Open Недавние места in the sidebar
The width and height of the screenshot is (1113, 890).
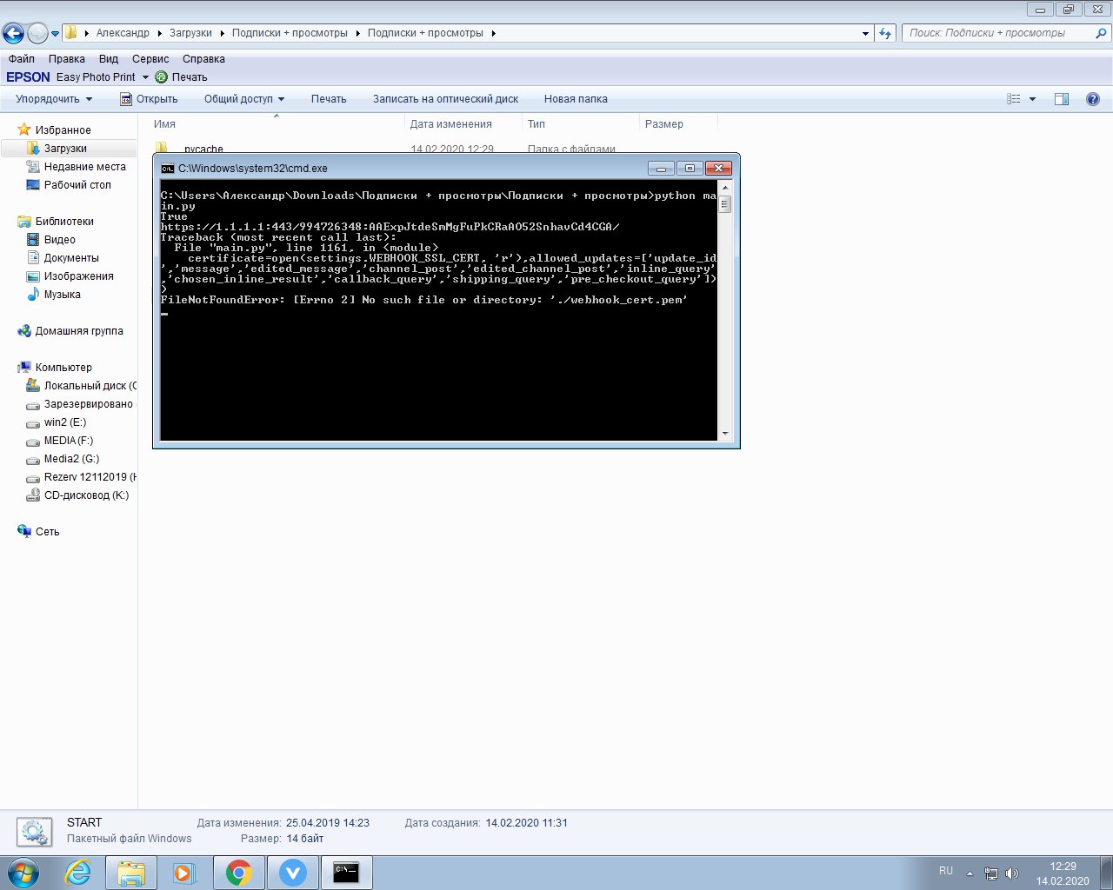pos(84,167)
